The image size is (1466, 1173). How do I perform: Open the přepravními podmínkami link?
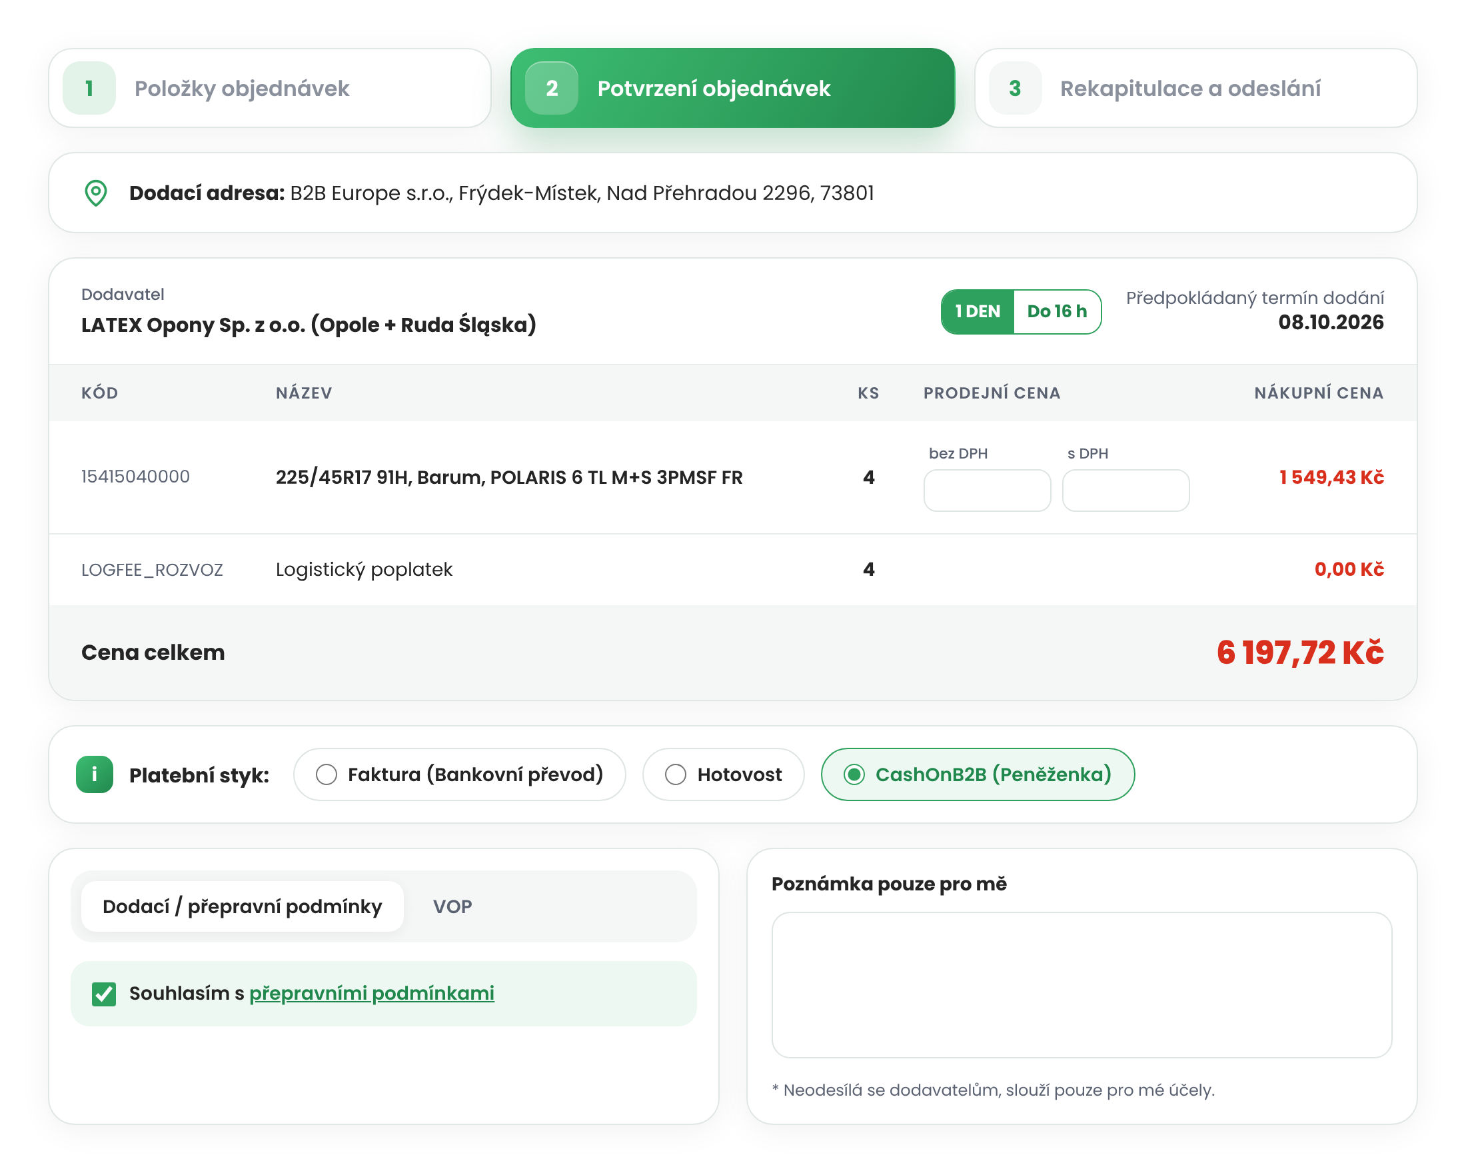point(372,994)
